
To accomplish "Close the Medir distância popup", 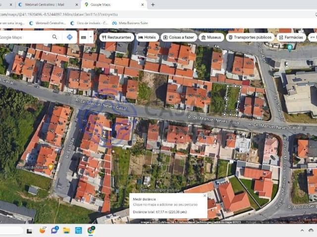I will pos(205,196).
